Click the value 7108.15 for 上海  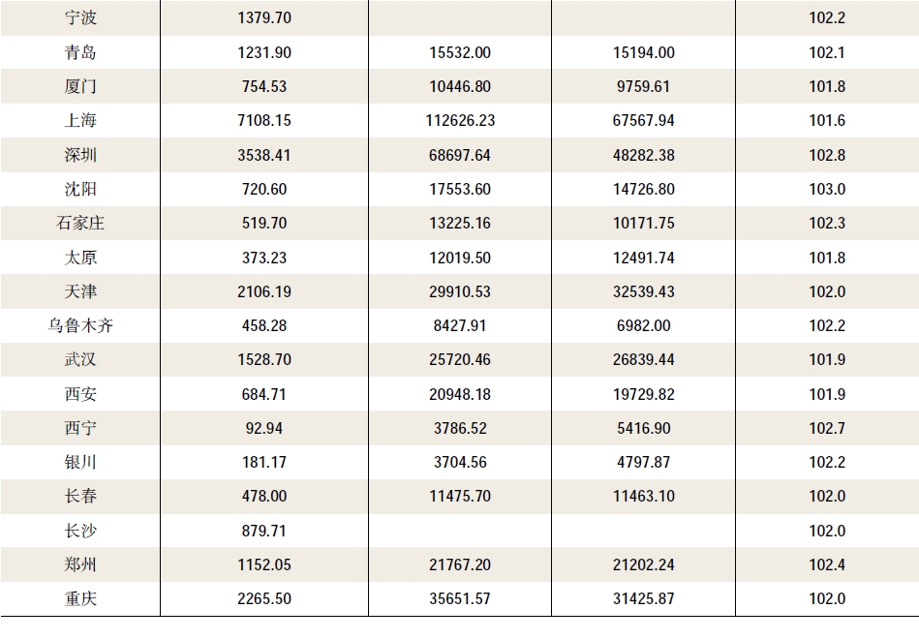coord(263,121)
